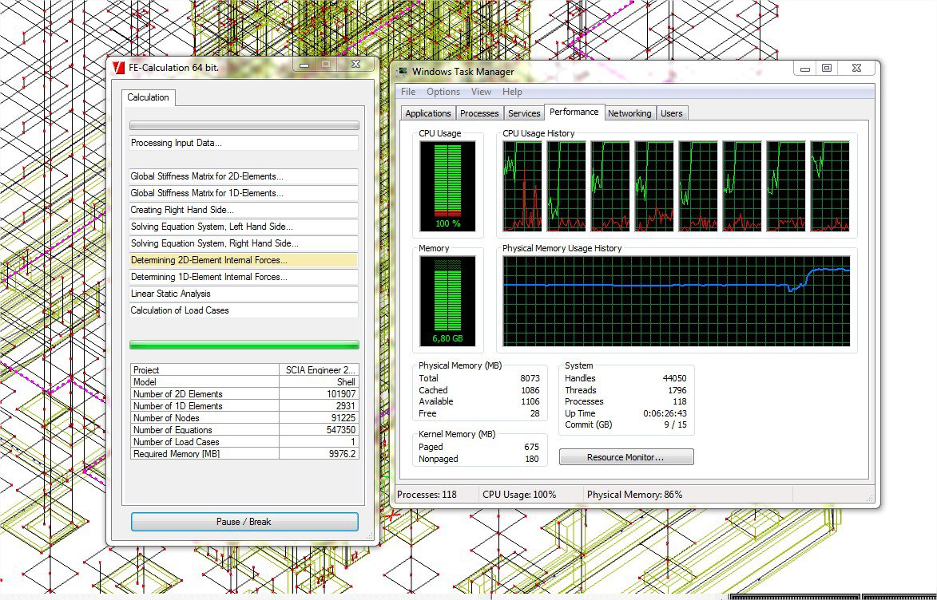937x600 pixels.
Task: Click Commit (GB) value 9 / 15
Action: click(675, 425)
